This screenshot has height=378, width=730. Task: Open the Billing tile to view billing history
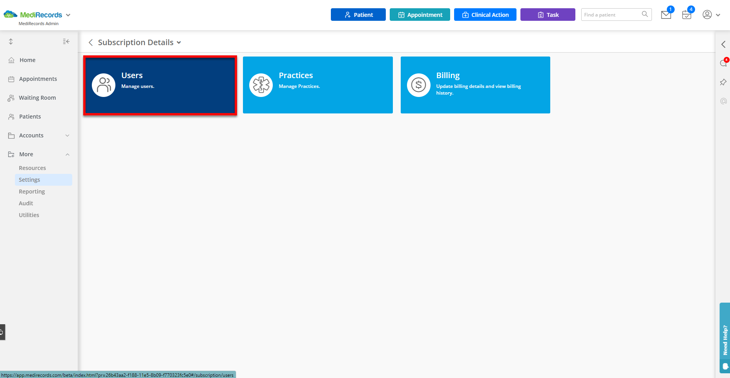[475, 85]
